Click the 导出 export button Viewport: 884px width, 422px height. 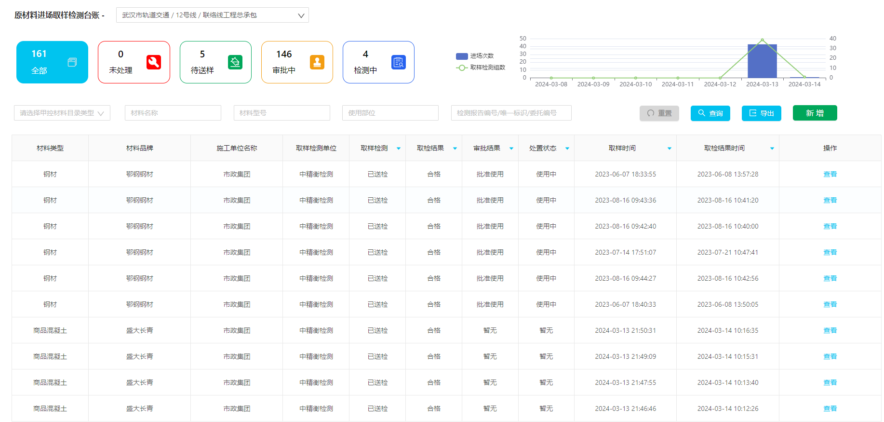pos(761,113)
